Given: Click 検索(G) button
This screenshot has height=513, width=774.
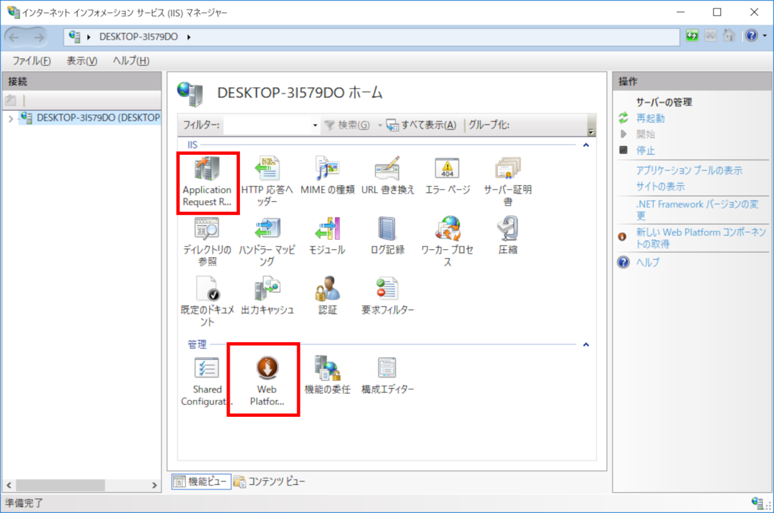Looking at the screenshot, I should [x=347, y=125].
